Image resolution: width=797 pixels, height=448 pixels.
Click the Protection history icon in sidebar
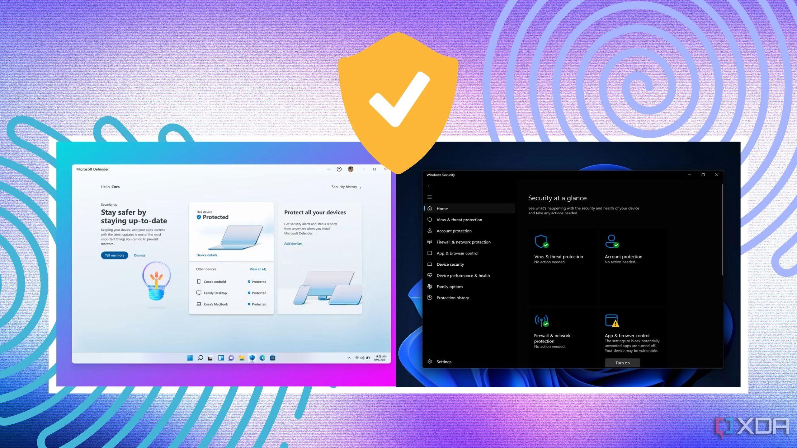tap(430, 297)
